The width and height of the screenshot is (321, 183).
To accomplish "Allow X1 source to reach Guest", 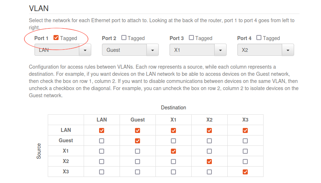I will pos(138,151).
